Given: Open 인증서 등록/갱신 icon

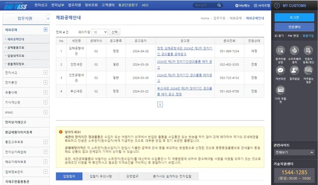Looking at the screenshot, I should tap(308, 51).
